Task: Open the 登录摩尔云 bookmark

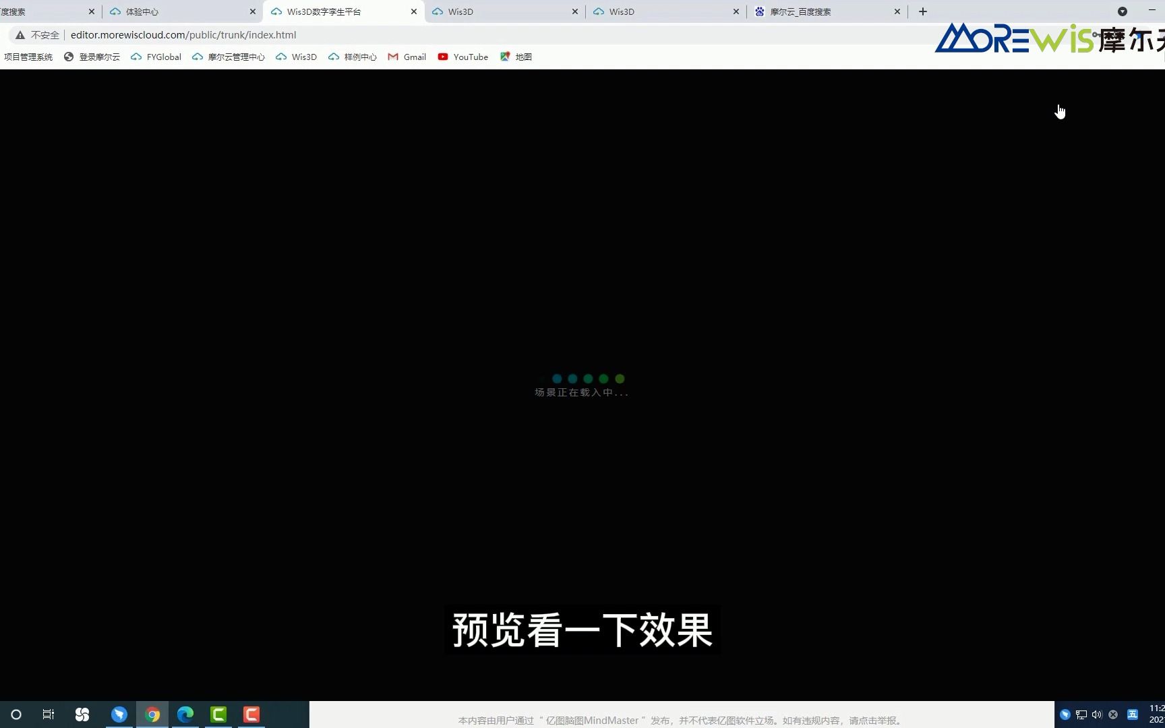Action: coord(92,57)
